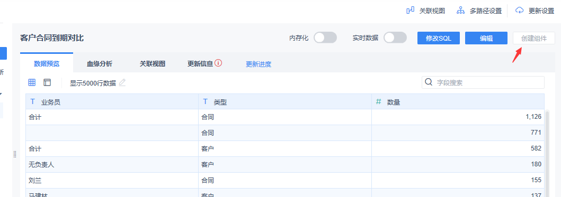
Task: Click the left panel drag handle dots
Action: tap(15, 154)
